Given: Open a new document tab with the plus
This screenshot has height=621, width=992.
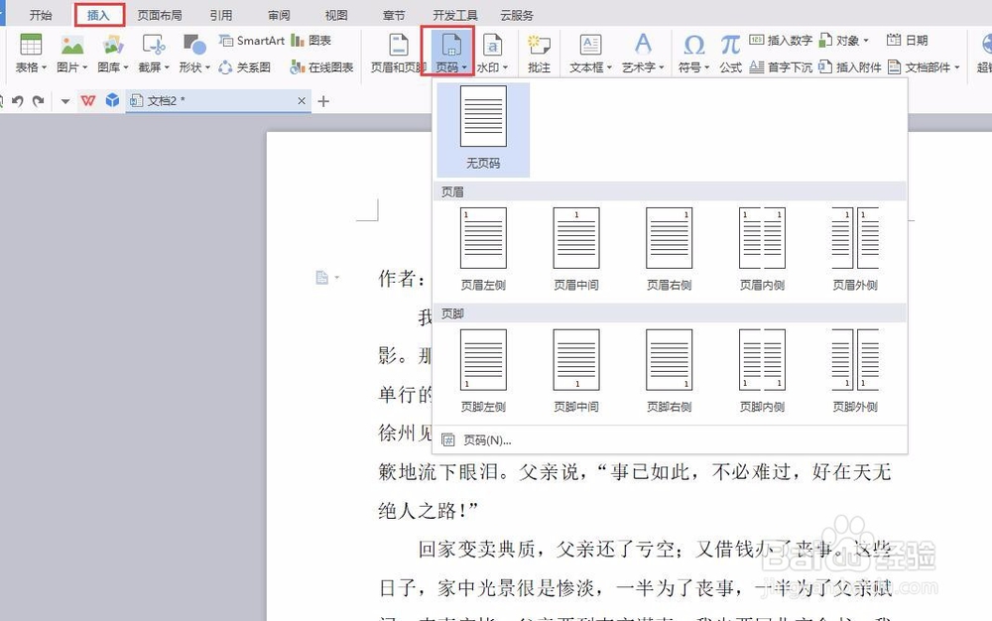Looking at the screenshot, I should (x=322, y=100).
